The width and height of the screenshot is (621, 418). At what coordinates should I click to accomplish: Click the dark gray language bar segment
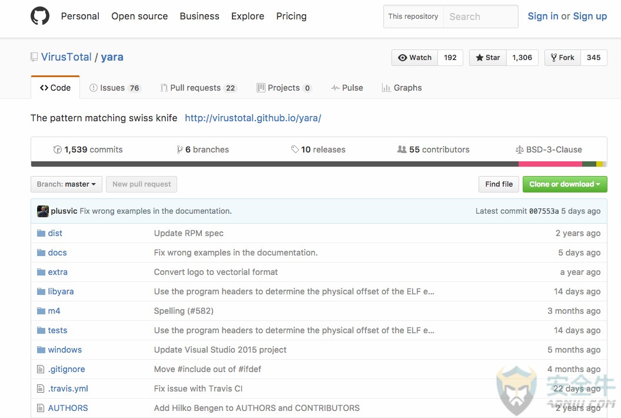tap(274, 164)
